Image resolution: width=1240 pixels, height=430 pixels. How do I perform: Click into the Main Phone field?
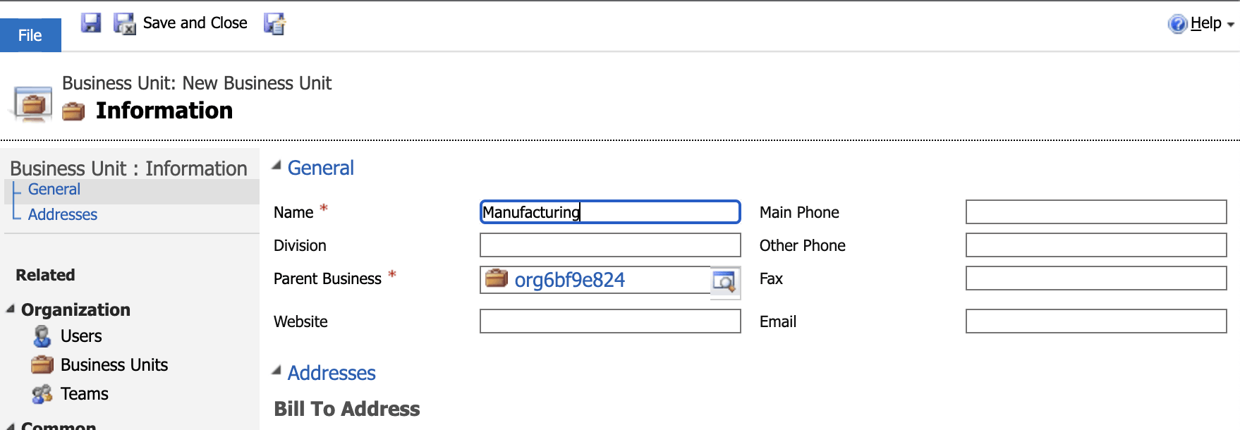tap(1095, 212)
